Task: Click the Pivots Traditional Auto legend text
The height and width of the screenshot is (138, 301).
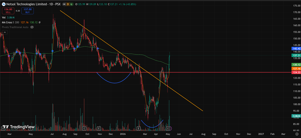Action: coord(15,27)
